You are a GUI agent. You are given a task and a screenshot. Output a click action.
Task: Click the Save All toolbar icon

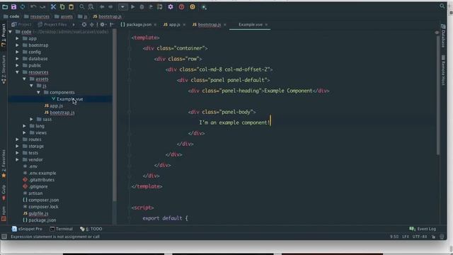point(13,6)
